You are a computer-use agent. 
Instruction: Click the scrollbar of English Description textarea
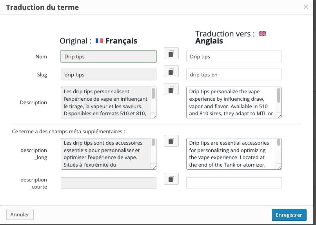[x=279, y=96]
